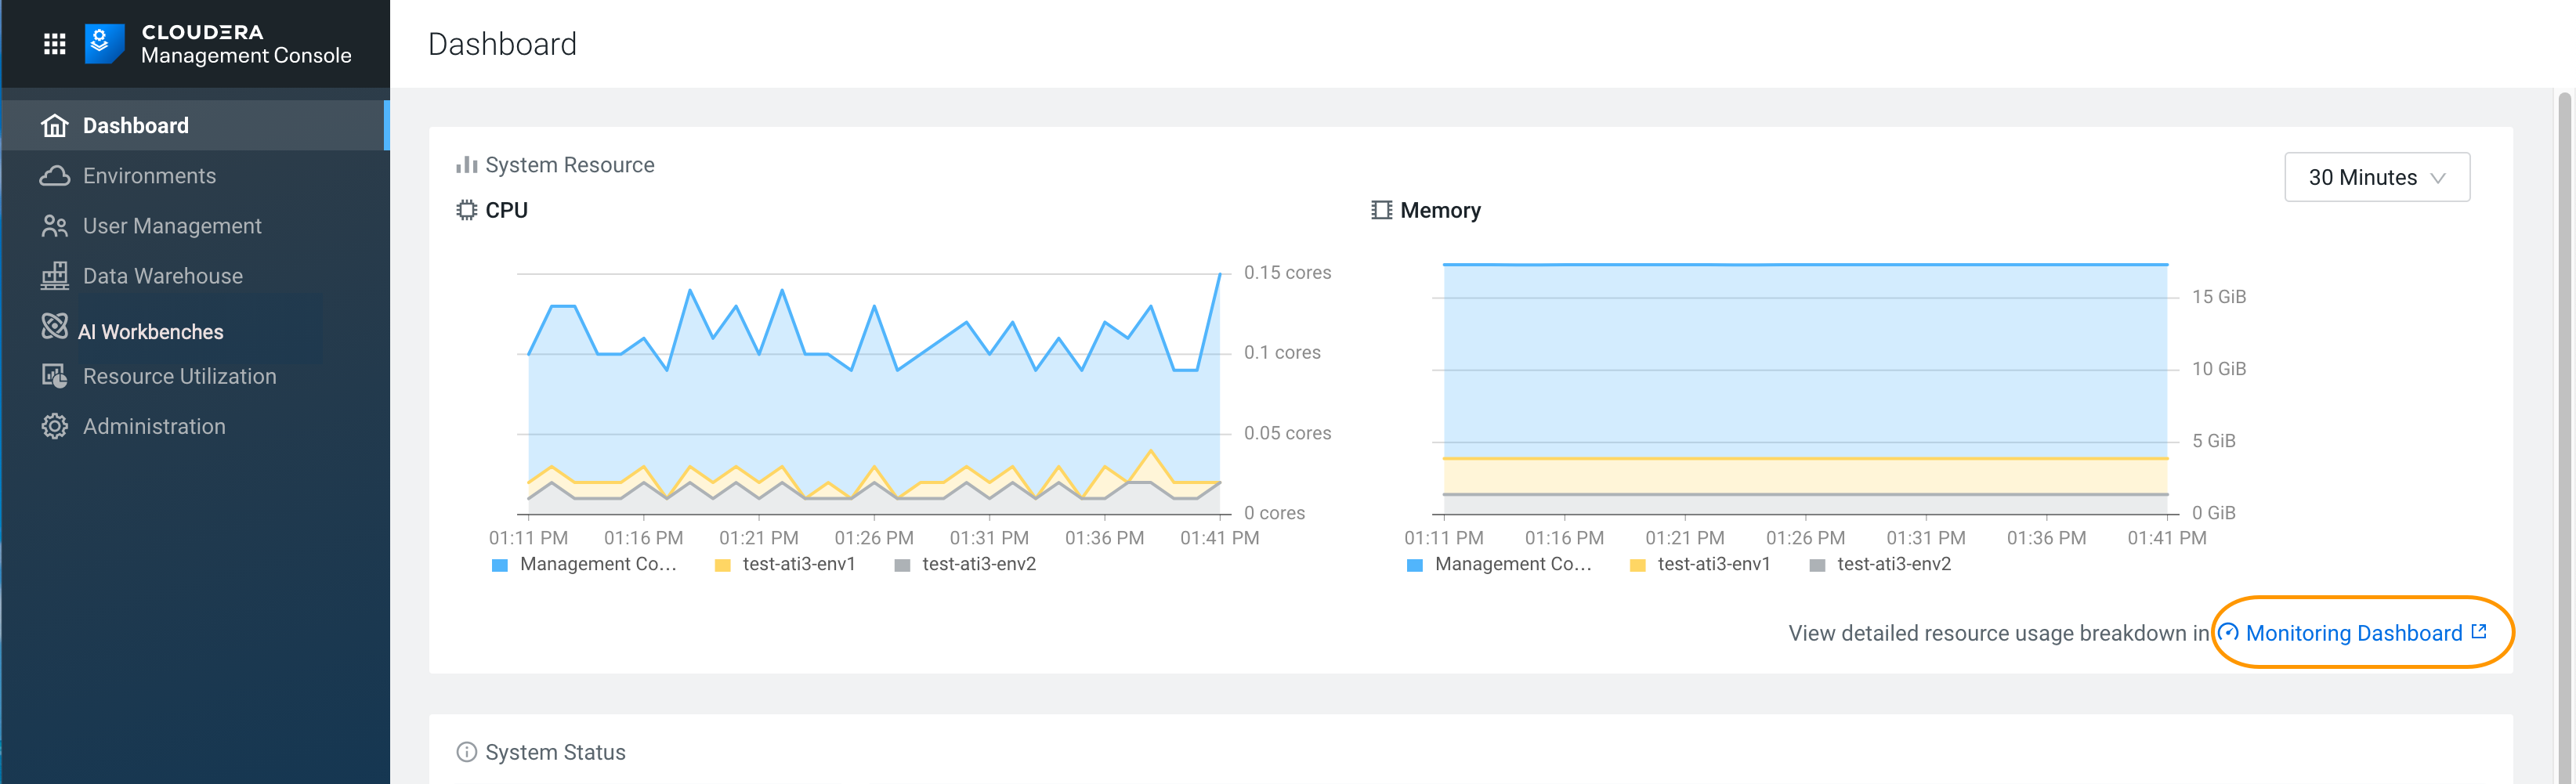Screen dimensions: 2576x784
Task: Click the Resource Utilization chart icon
Action: [x=55, y=376]
